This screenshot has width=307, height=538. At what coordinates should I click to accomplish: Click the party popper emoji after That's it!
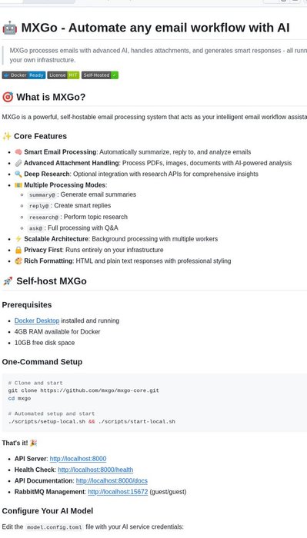coord(33,443)
